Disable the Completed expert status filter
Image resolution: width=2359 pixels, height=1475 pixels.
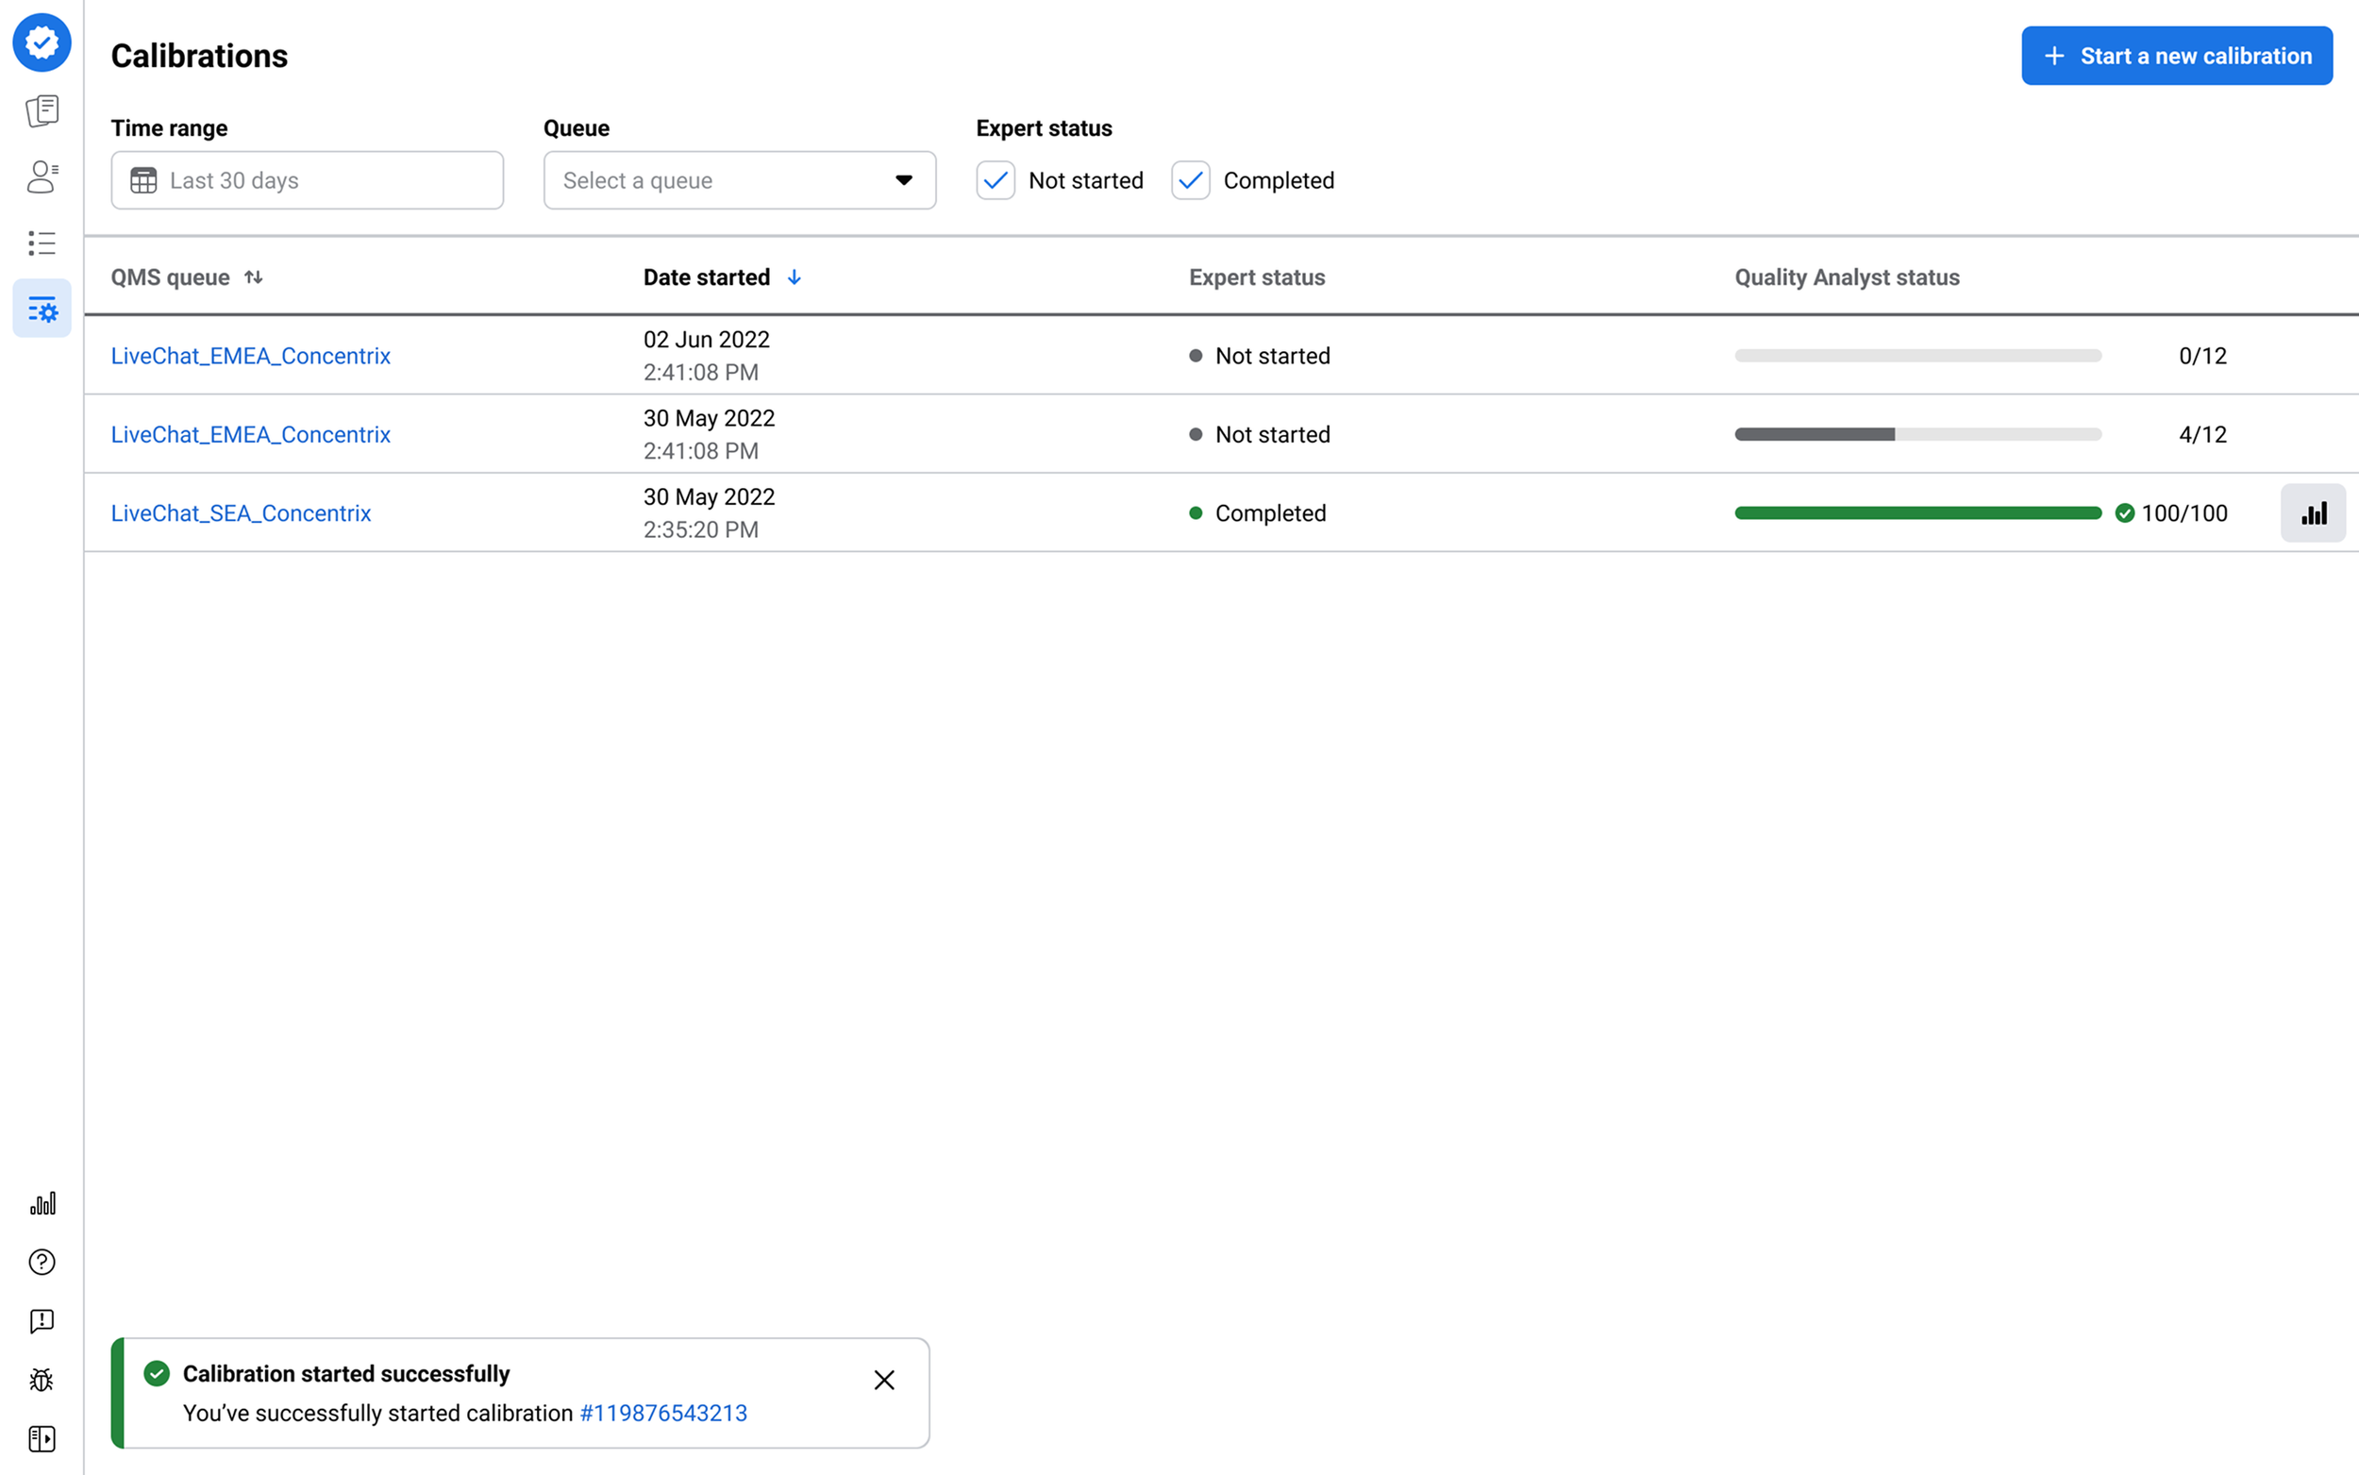click(x=1190, y=180)
